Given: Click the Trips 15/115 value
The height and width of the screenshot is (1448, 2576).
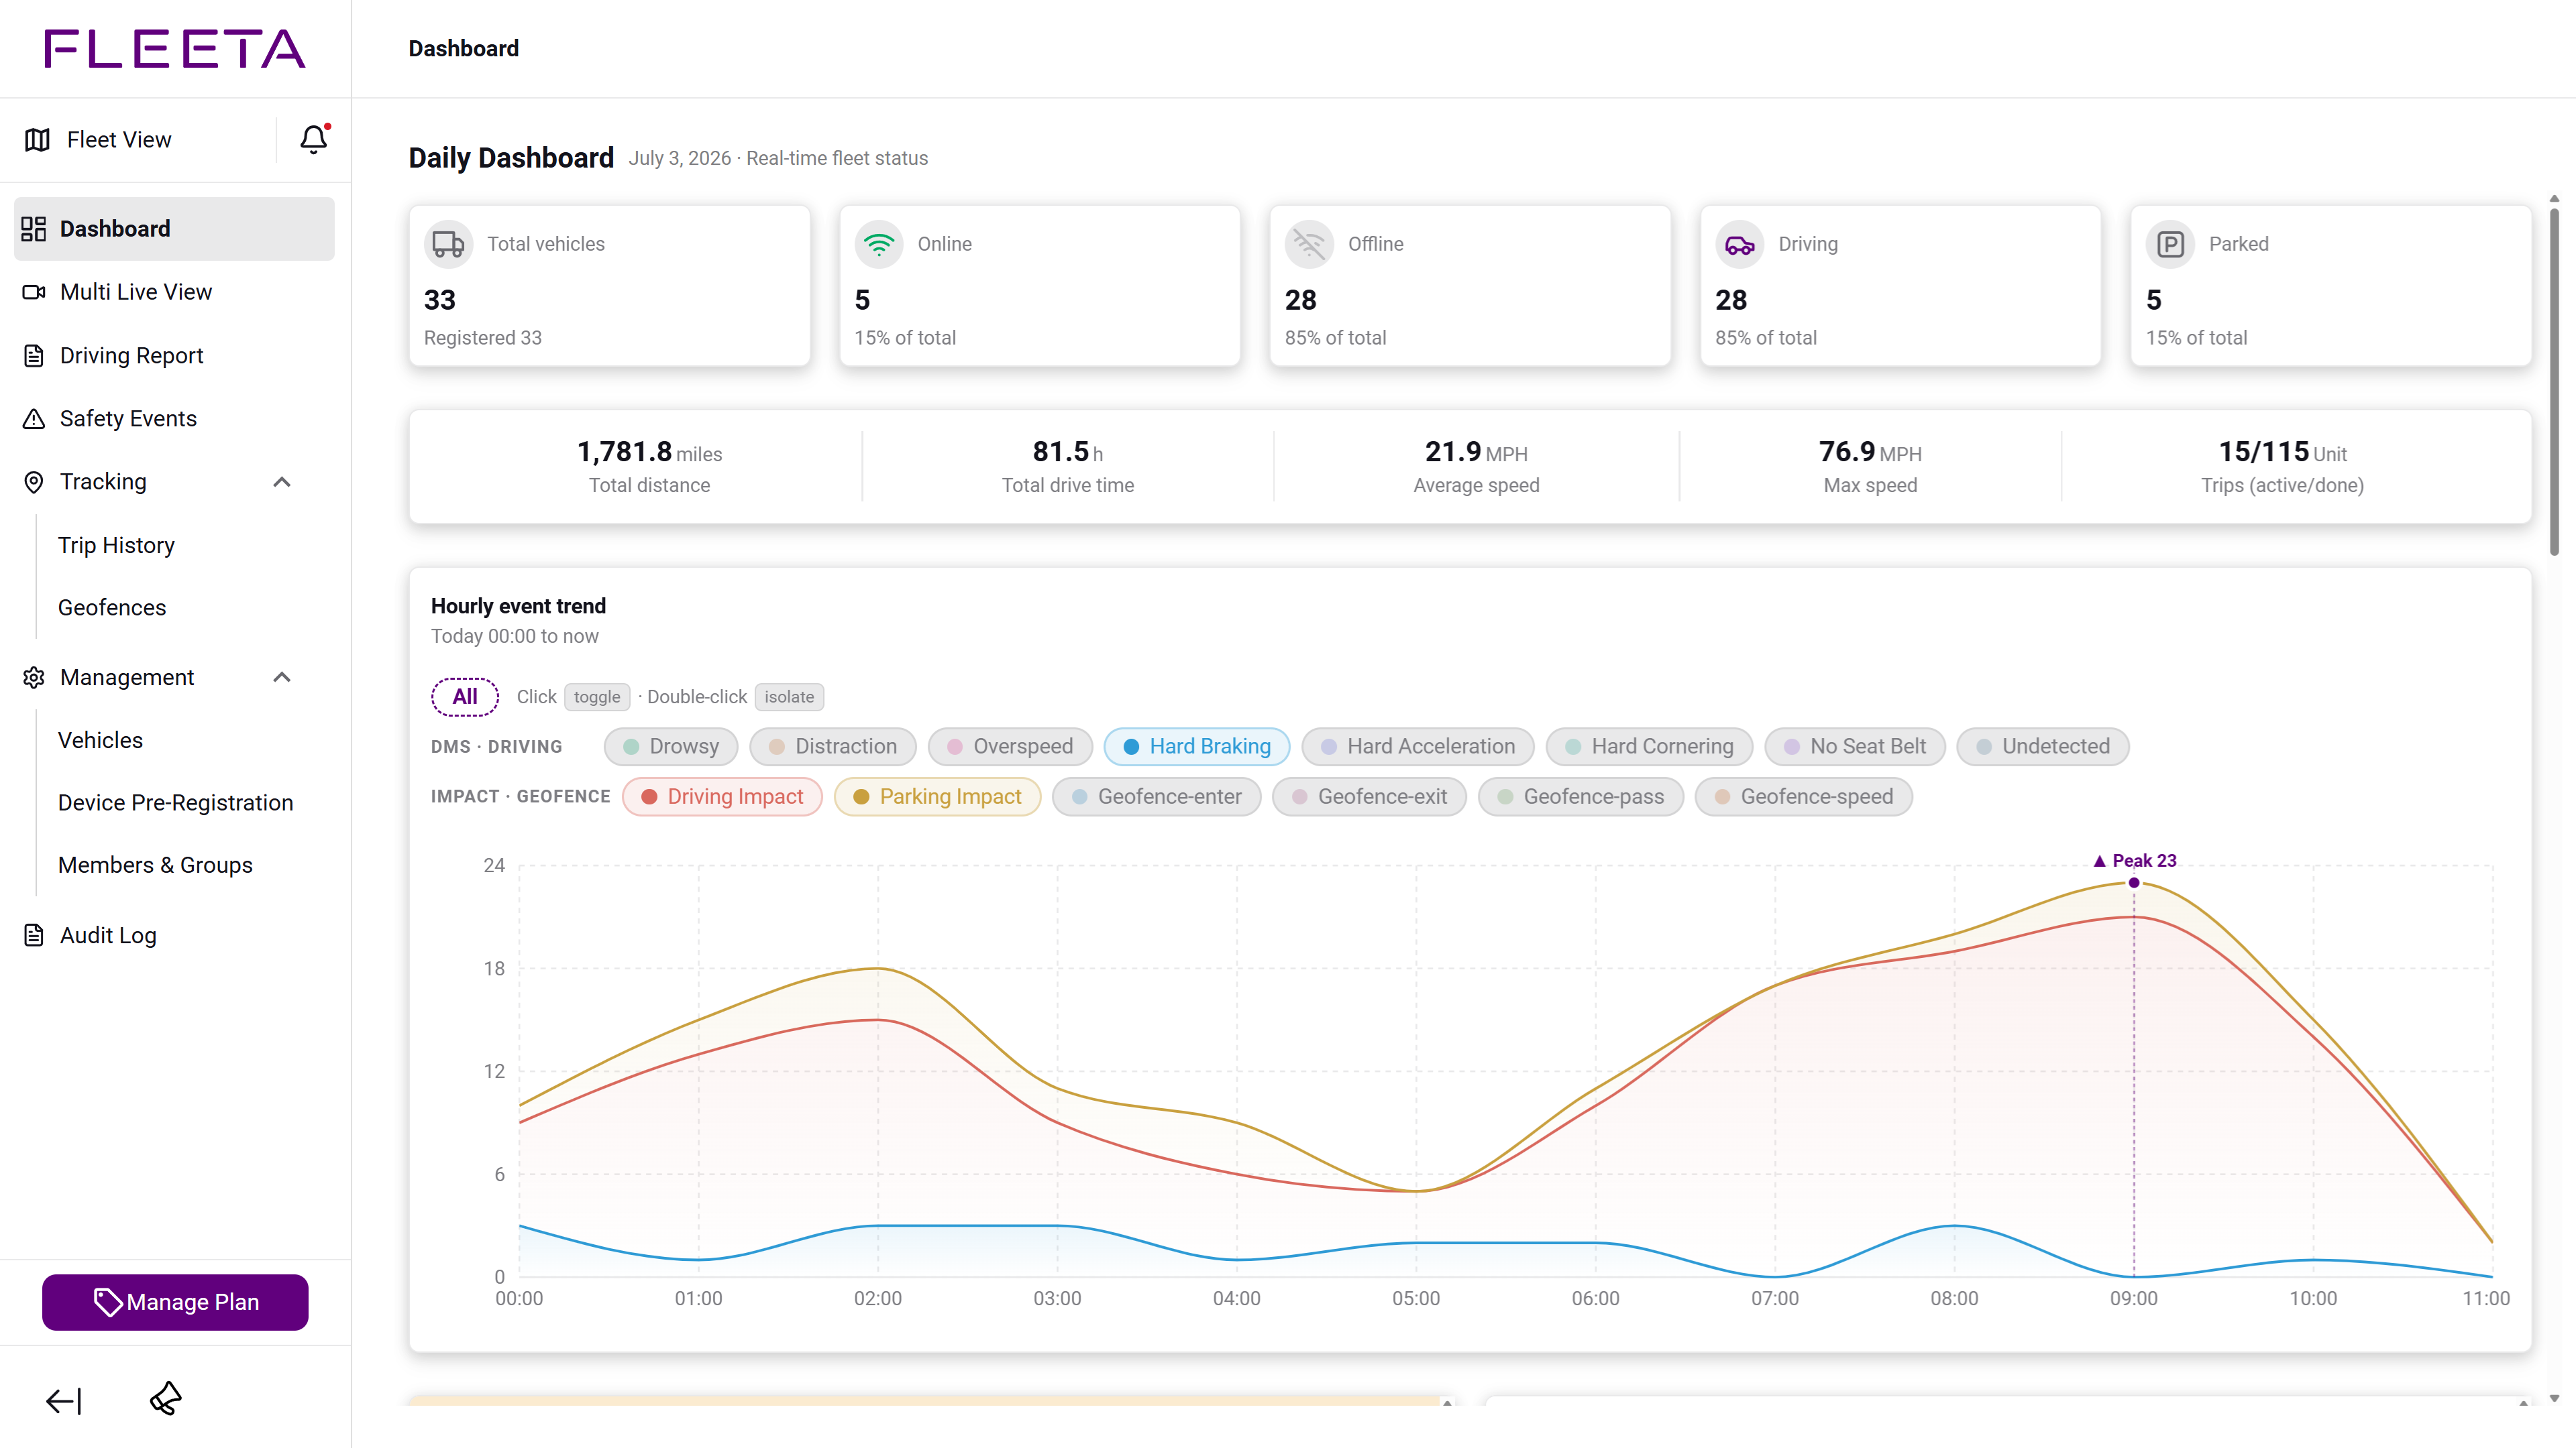Looking at the screenshot, I should [x=2282, y=452].
